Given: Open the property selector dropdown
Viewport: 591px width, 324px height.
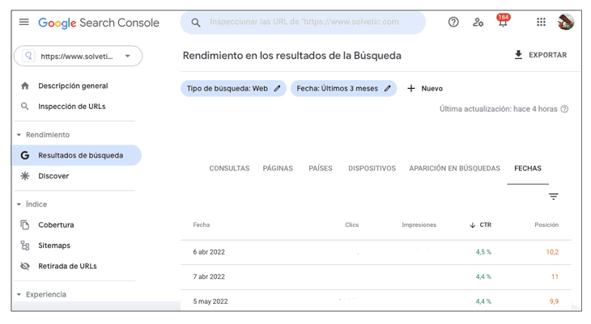Looking at the screenshot, I should click(78, 56).
